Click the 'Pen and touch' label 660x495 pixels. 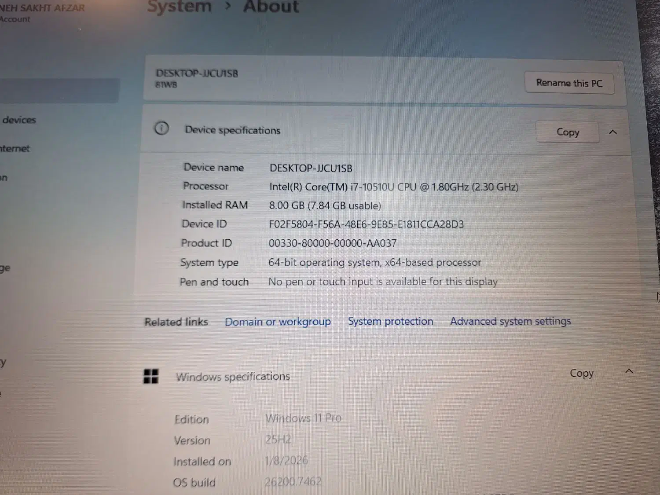click(x=214, y=282)
